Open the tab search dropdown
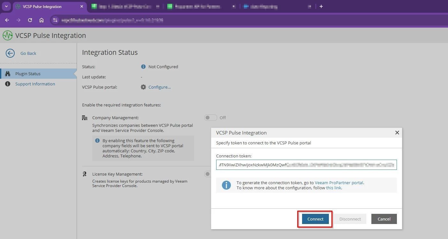The width and height of the screenshot is (448, 239). pos(6,6)
